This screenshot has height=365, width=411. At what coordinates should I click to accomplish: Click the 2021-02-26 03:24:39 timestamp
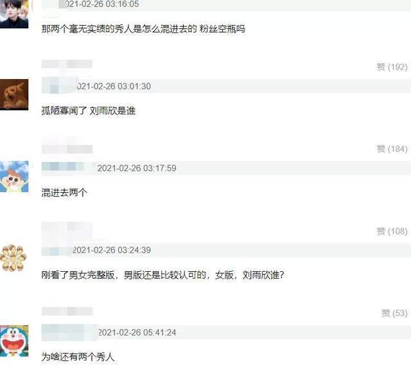point(111,250)
